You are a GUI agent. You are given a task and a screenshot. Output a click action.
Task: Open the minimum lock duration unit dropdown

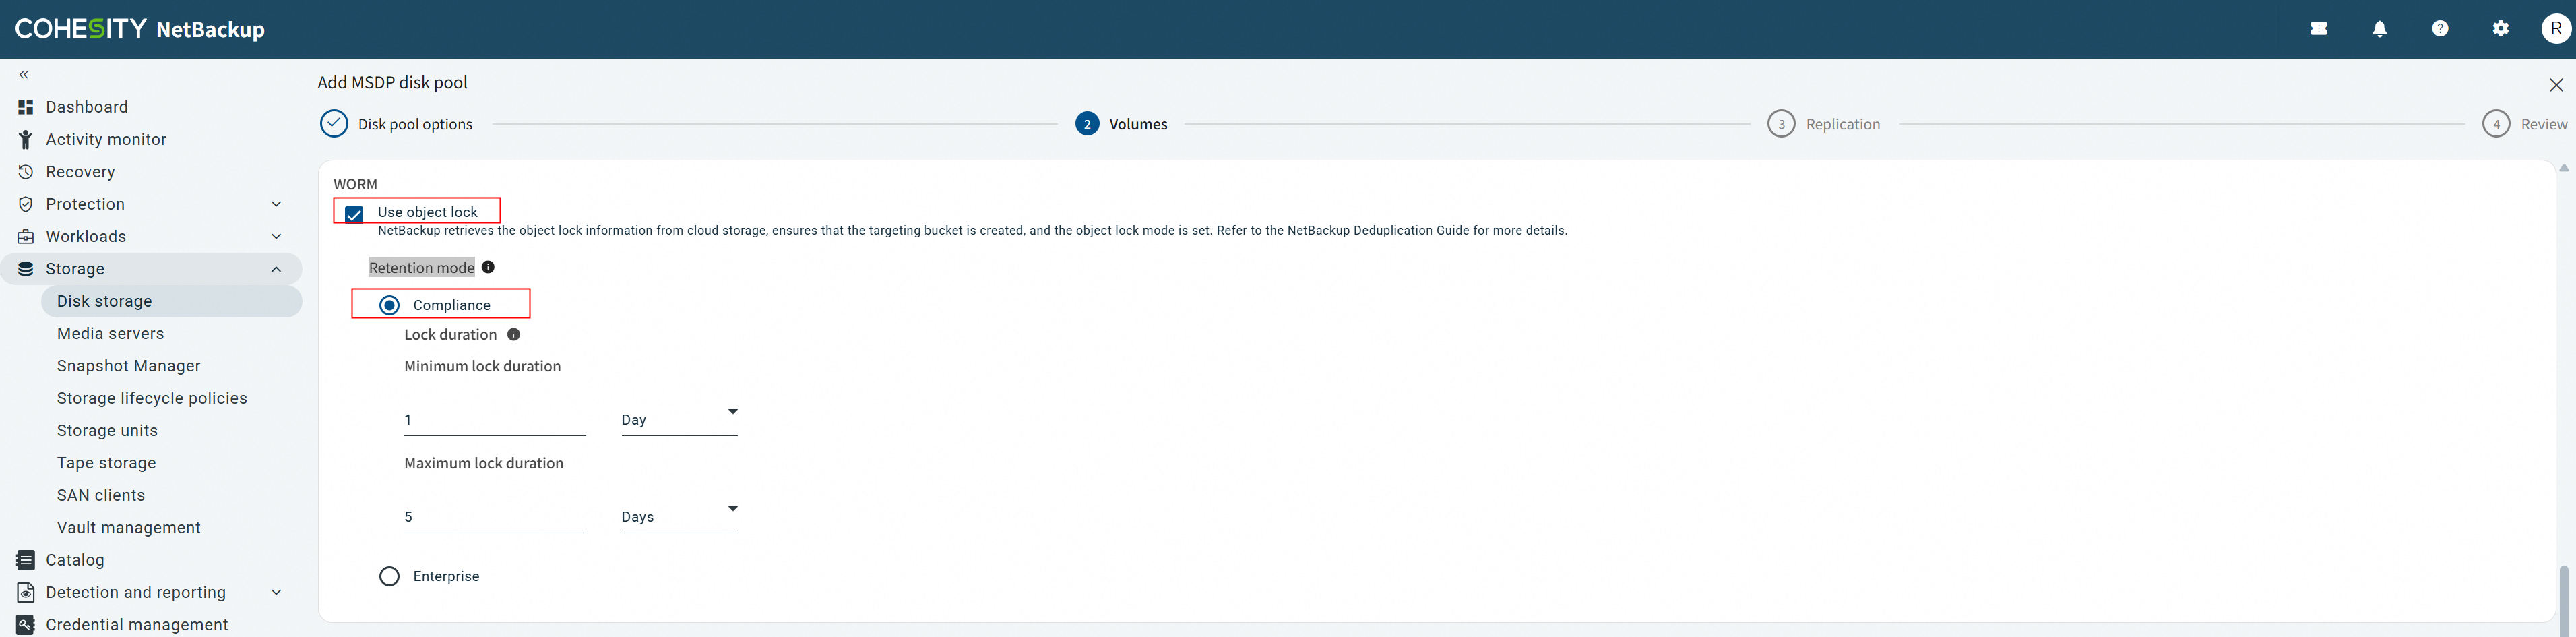point(679,419)
